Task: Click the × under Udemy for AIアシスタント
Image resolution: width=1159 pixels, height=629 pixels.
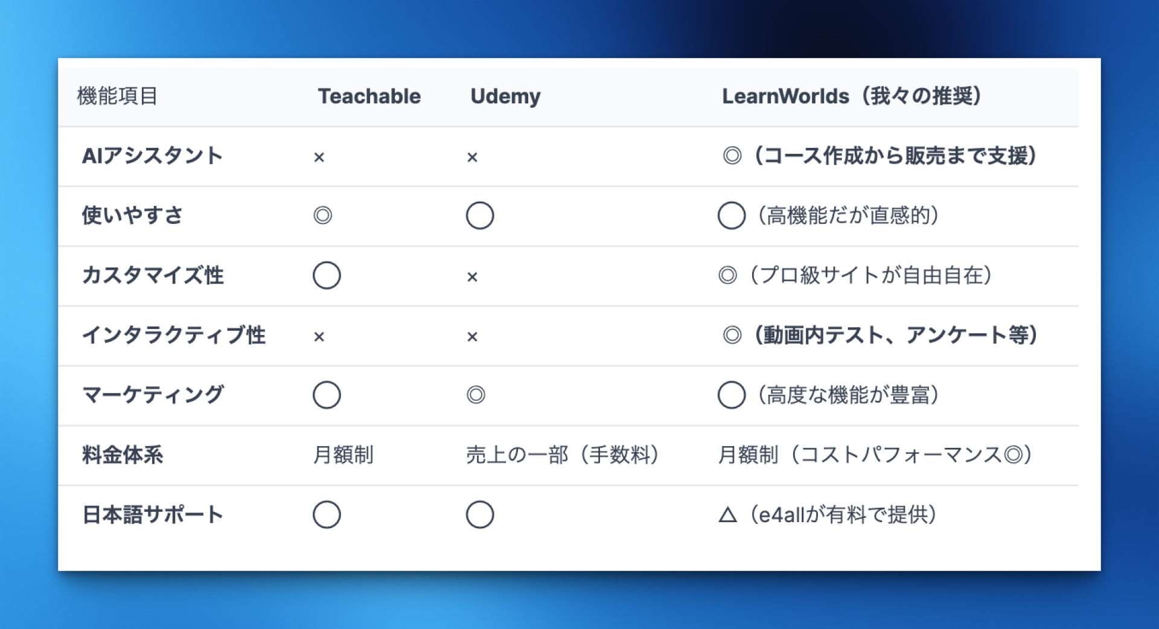Action: (473, 158)
